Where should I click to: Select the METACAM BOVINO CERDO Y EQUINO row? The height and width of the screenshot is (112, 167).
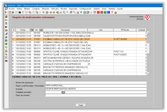point(79,58)
